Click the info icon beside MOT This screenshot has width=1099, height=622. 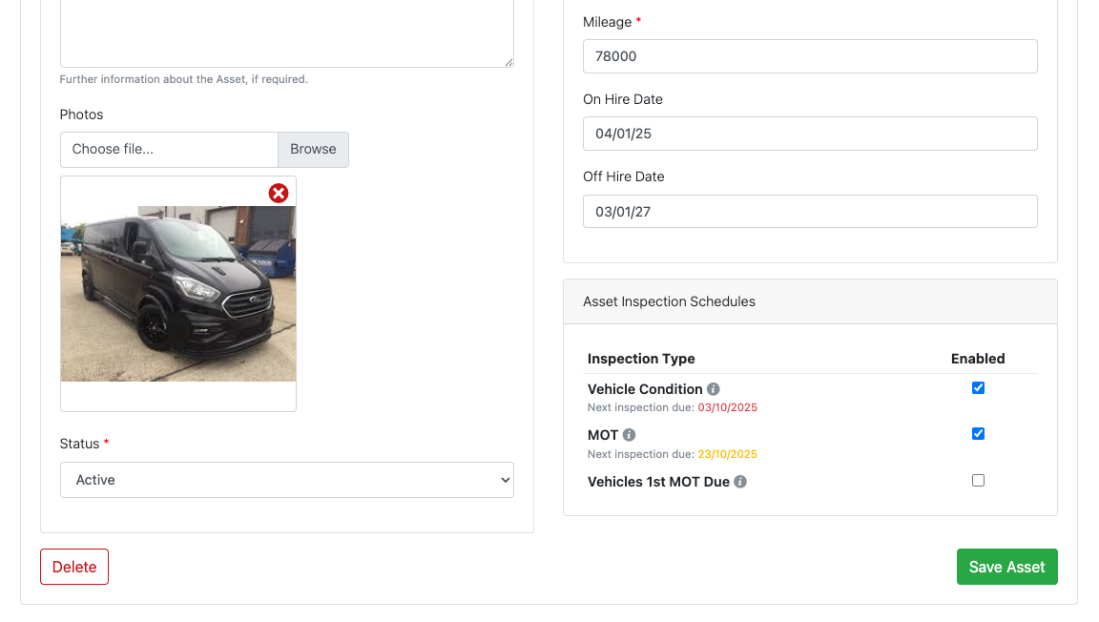[629, 435]
